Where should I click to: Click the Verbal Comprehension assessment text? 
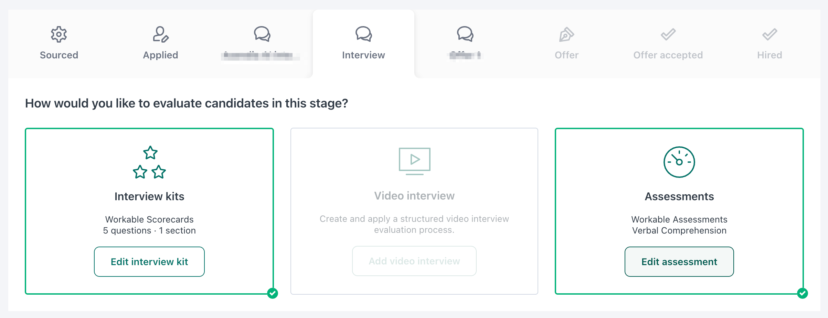[x=679, y=230]
